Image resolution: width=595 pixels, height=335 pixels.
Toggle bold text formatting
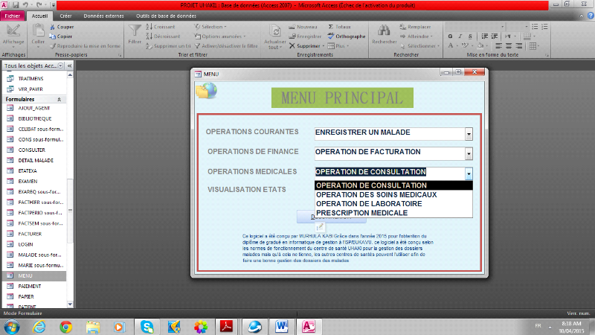point(450,36)
